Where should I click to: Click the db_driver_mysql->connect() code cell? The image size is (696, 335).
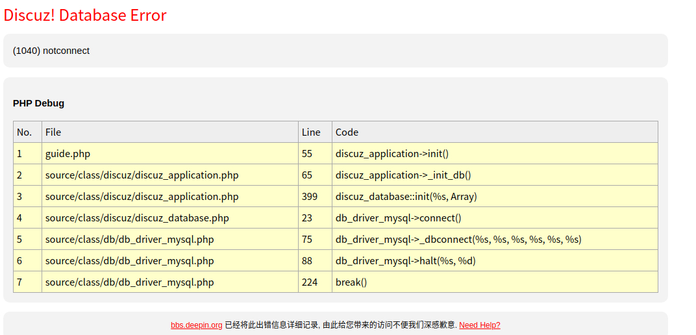pos(495,218)
